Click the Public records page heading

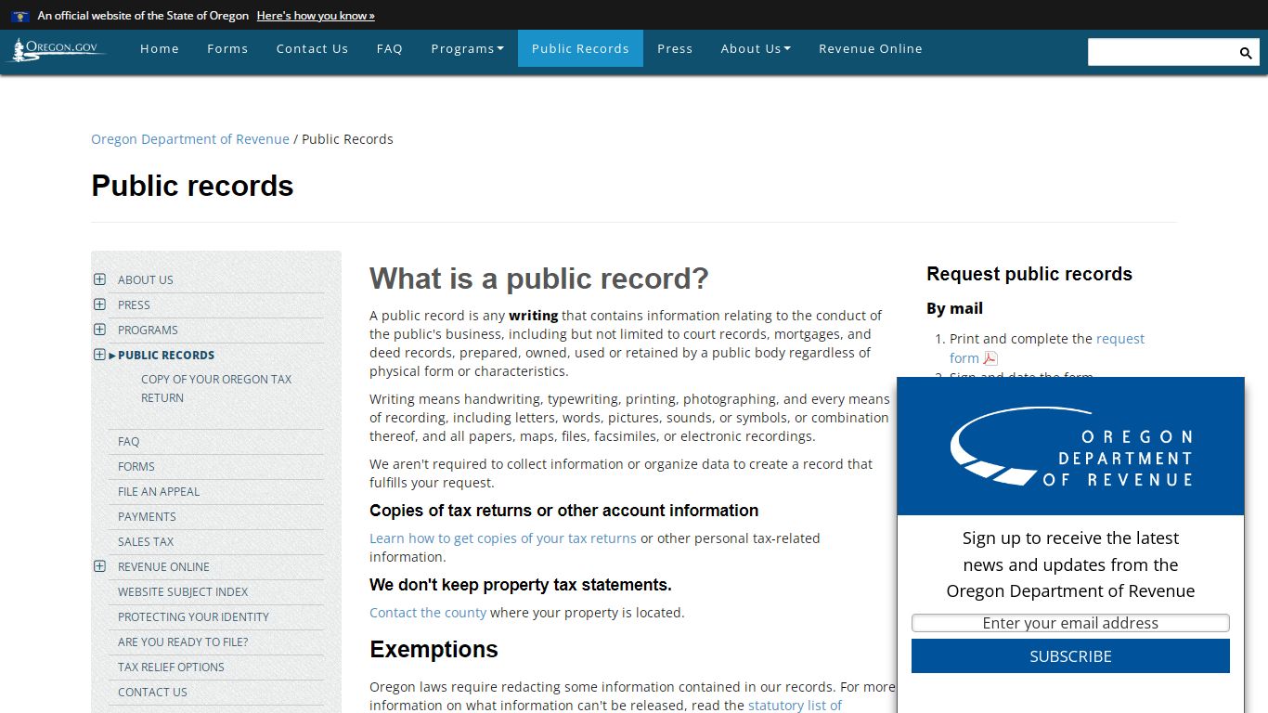coord(192,186)
